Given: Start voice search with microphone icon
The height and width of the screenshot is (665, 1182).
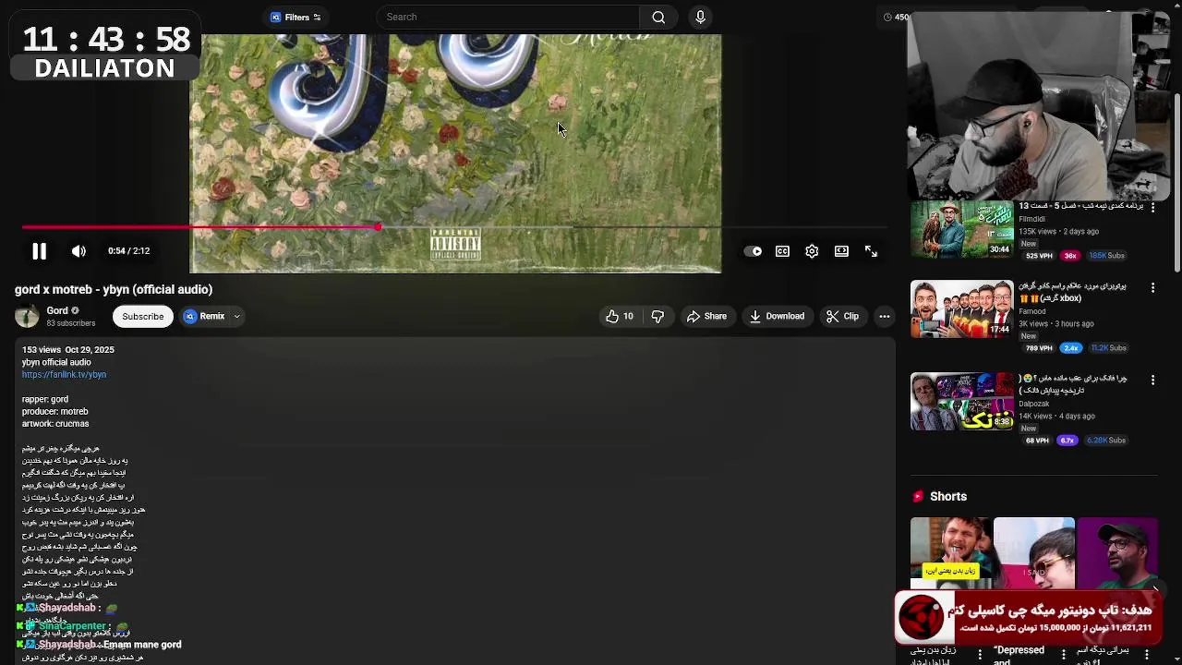Looking at the screenshot, I should (700, 17).
